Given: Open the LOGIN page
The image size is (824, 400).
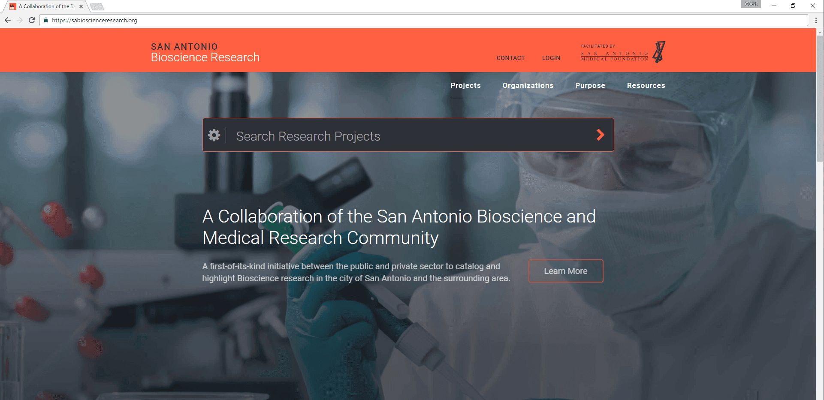Looking at the screenshot, I should 551,58.
